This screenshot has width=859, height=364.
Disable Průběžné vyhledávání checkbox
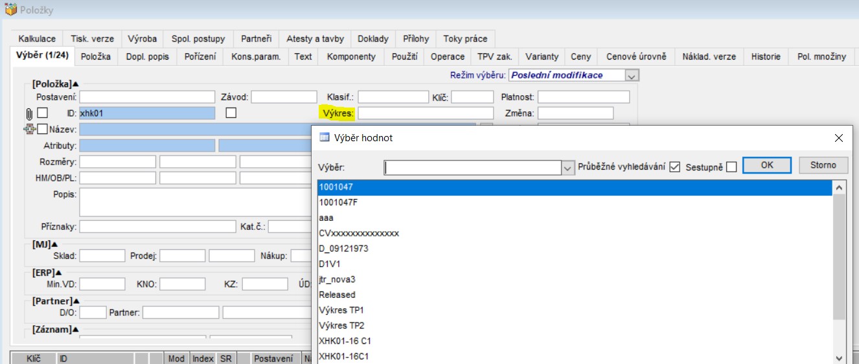tap(675, 166)
